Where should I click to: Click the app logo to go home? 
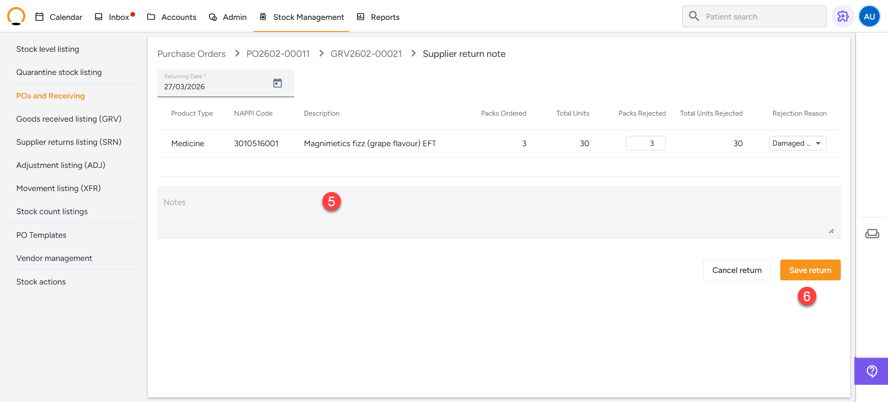16,16
